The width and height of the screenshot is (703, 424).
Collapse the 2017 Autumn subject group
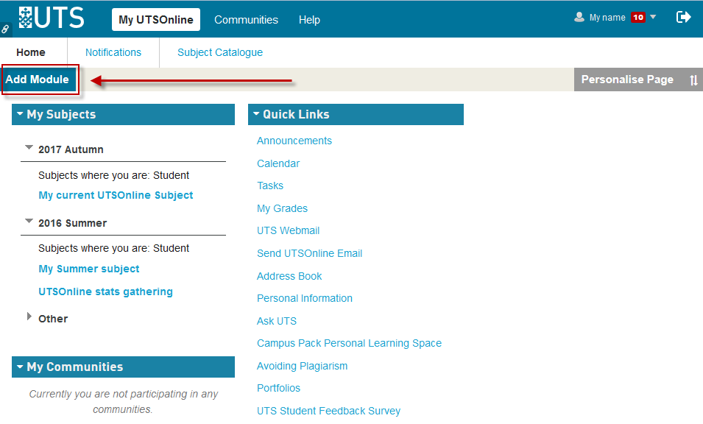click(29, 148)
